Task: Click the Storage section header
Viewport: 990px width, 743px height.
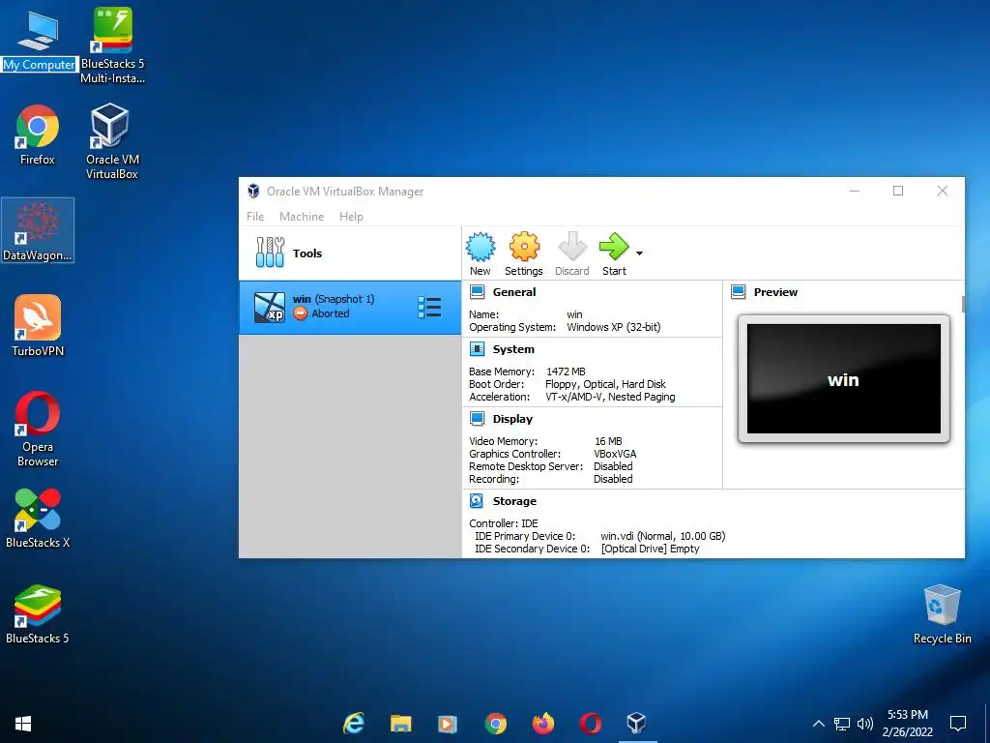Action: [514, 500]
